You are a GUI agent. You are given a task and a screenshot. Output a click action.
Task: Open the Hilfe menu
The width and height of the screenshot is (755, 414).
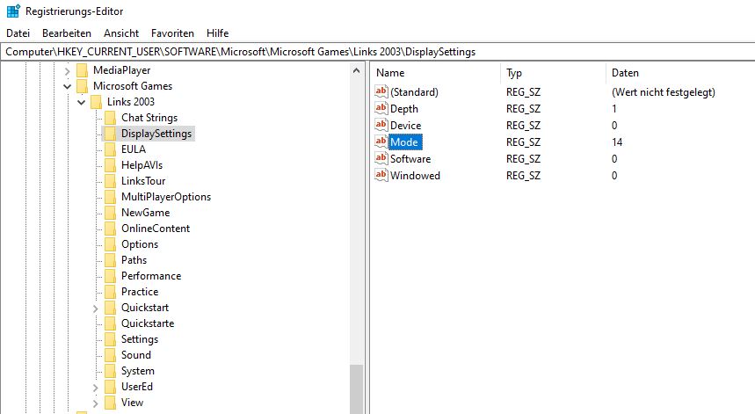[x=217, y=33]
